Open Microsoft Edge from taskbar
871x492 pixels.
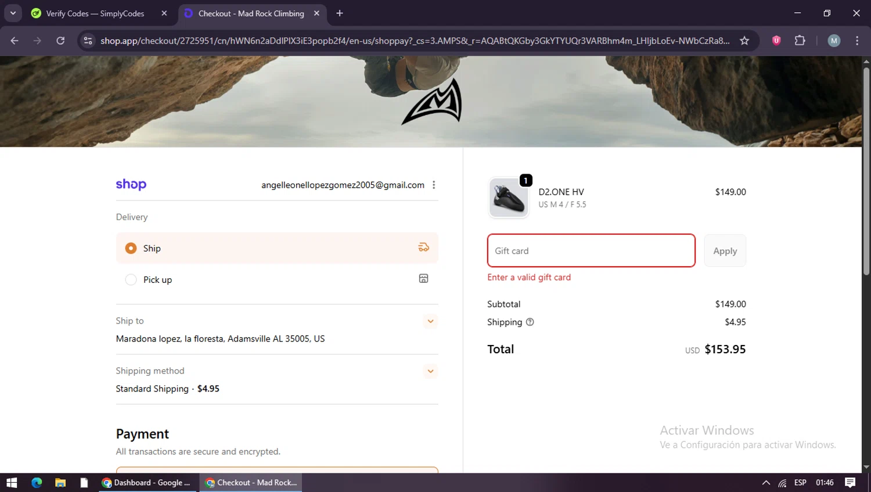(x=37, y=483)
